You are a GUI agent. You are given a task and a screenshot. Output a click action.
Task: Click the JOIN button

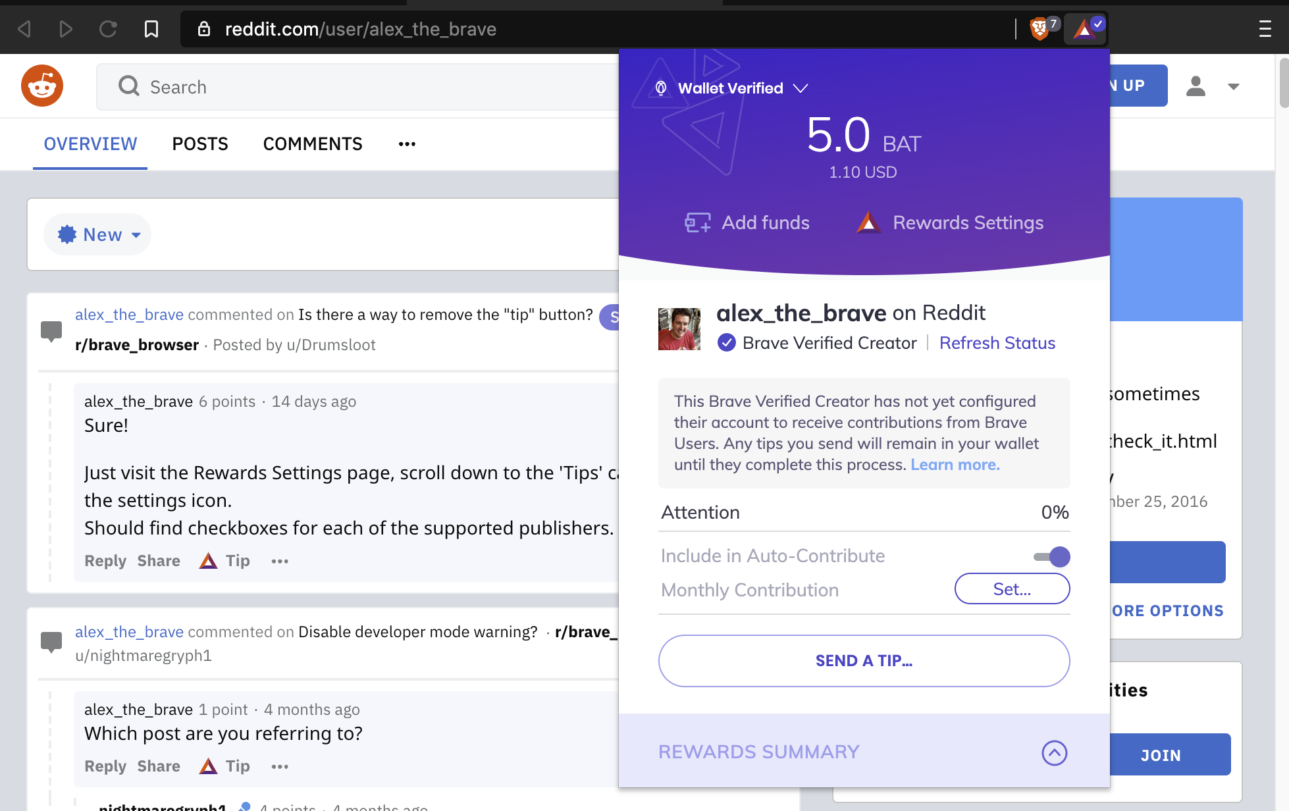(1170, 755)
